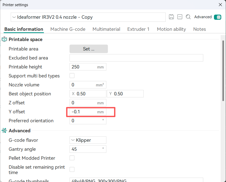Screen dimensions: 226x182
Task: Click the Gantry angle label
Action: [22, 149]
